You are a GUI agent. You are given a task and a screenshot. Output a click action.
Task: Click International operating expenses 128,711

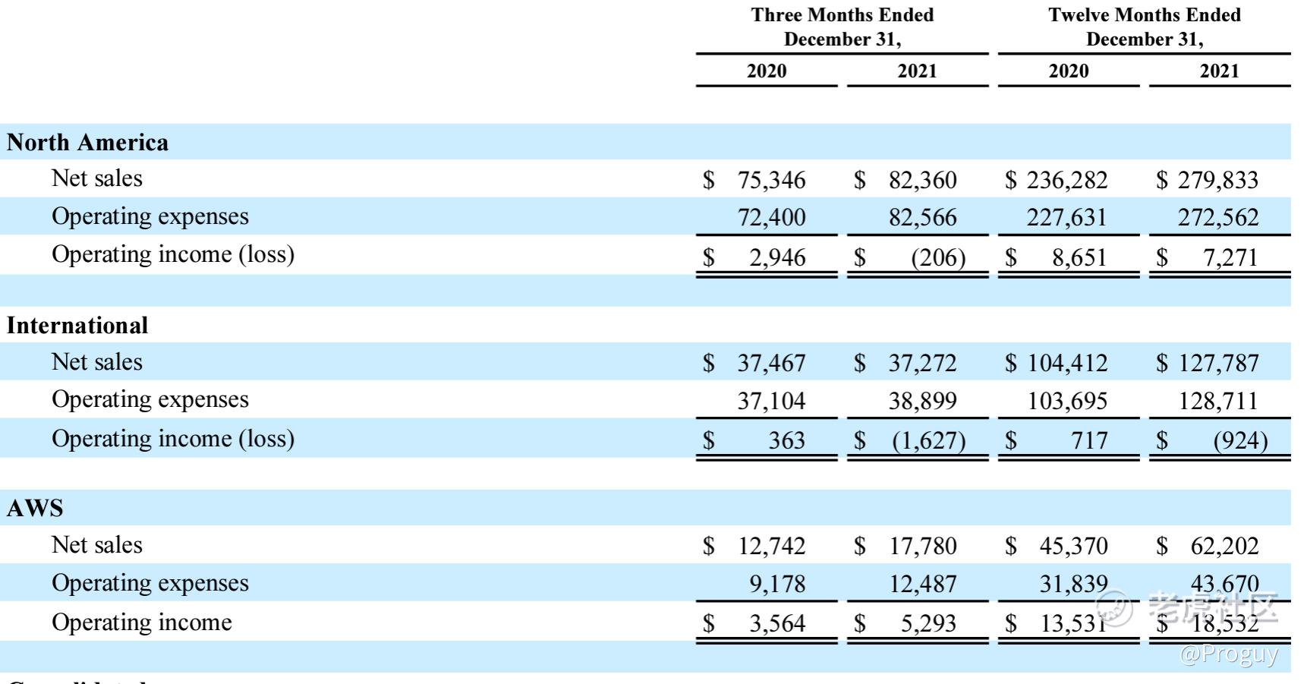click(x=1218, y=401)
